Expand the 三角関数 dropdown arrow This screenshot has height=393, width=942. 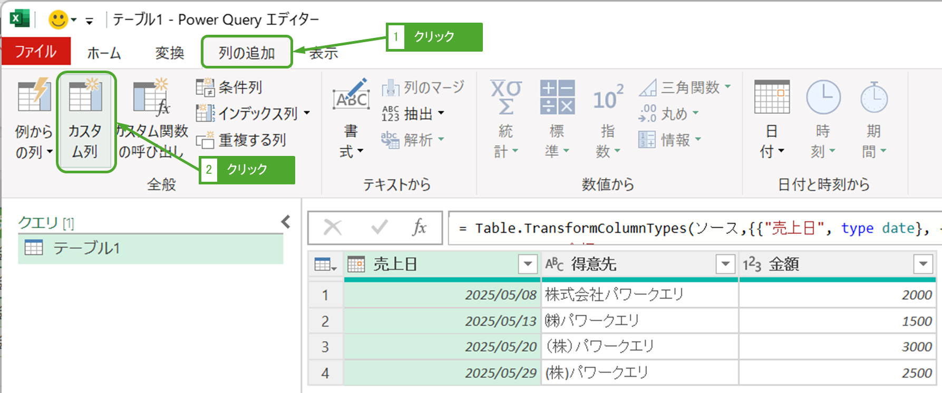728,86
